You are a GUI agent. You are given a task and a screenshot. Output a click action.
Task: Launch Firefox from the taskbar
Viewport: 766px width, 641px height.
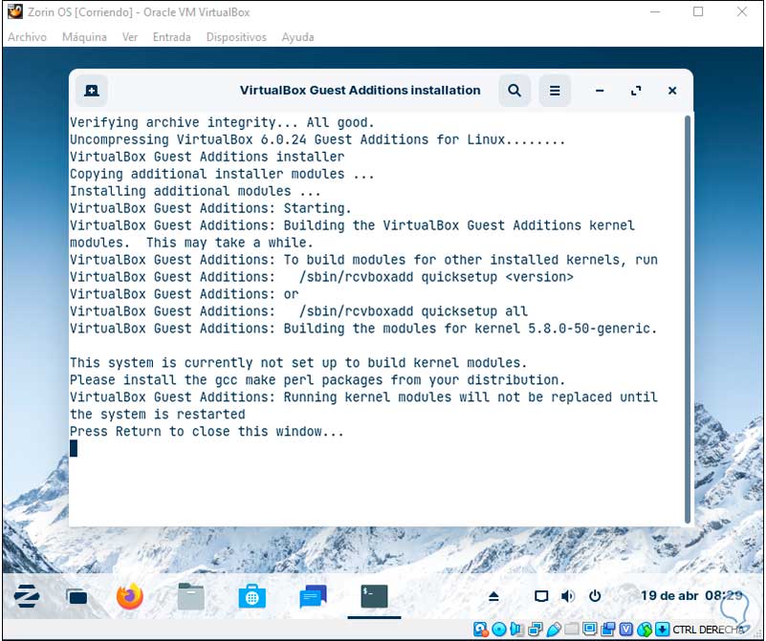(x=130, y=596)
